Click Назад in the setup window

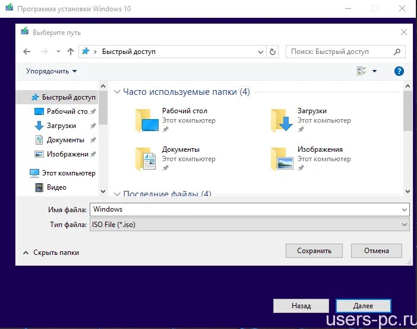[301, 306]
